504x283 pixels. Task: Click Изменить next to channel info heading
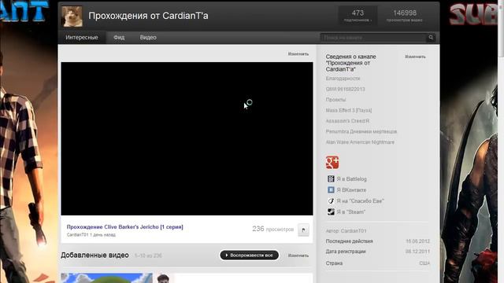point(415,57)
